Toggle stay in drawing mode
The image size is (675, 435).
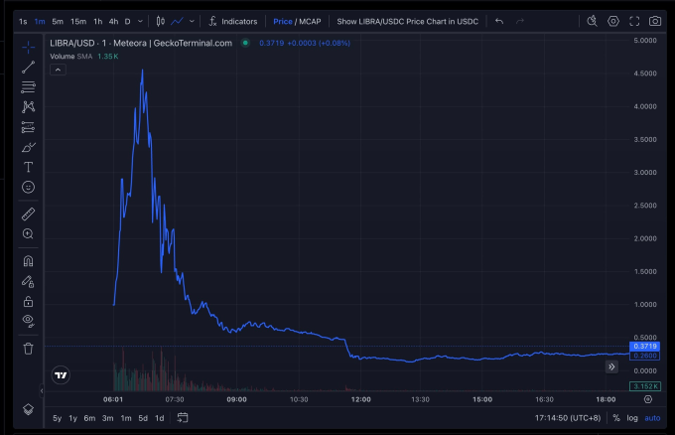click(x=29, y=282)
